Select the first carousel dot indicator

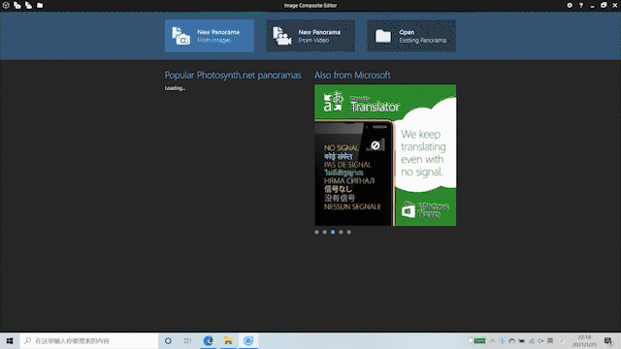(316, 232)
